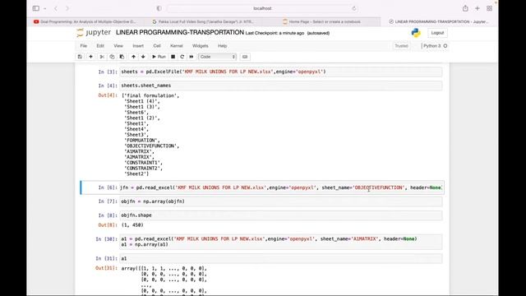Viewport: 526px width, 296px height.
Task: Click the Jupyter logo
Action: [x=94, y=33]
